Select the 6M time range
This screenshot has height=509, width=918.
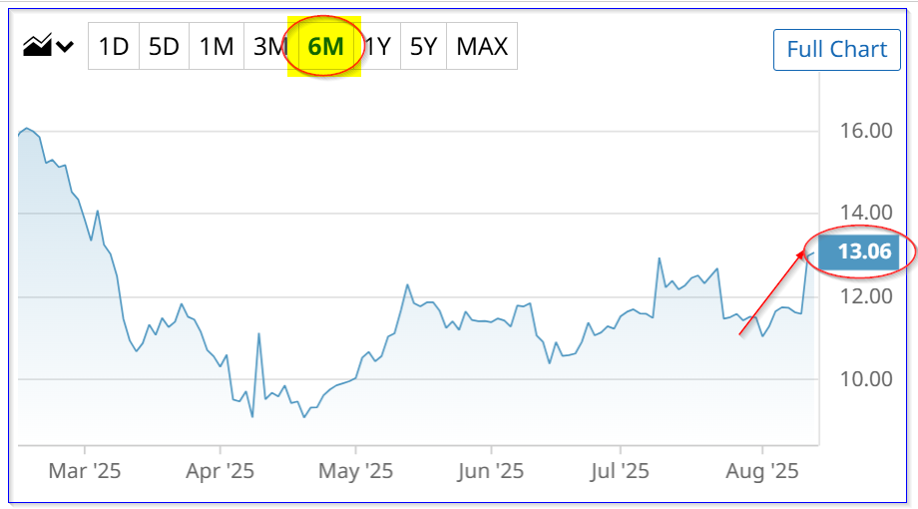coord(325,46)
